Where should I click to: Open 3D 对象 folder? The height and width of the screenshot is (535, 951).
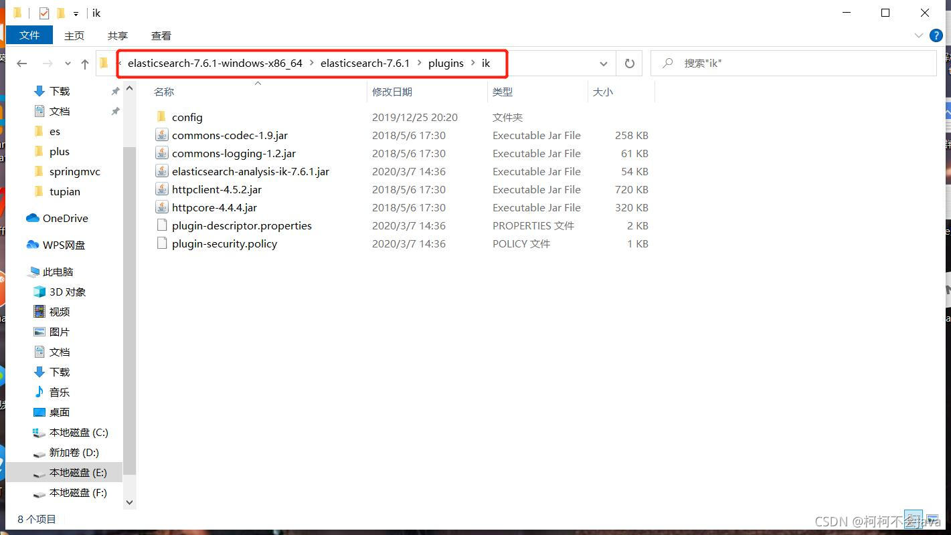60,292
